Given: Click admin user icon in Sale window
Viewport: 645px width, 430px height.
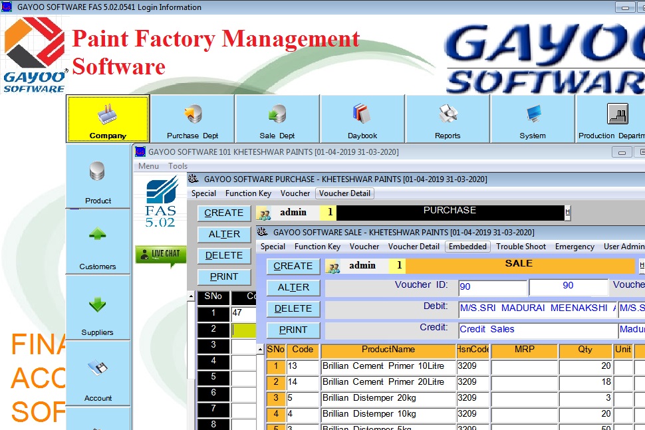Looking at the screenshot, I should pyautogui.click(x=334, y=267).
